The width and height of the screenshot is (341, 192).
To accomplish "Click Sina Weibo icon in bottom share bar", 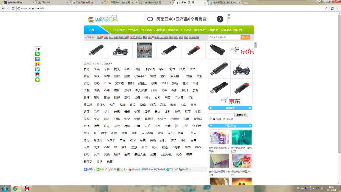I will [x=130, y=169].
